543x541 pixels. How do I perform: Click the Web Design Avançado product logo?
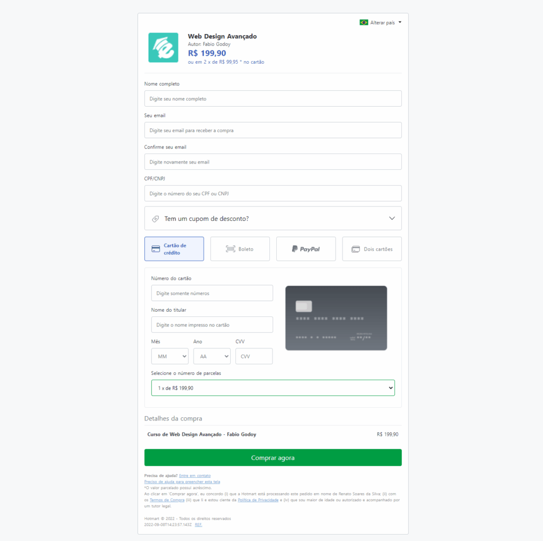click(163, 48)
